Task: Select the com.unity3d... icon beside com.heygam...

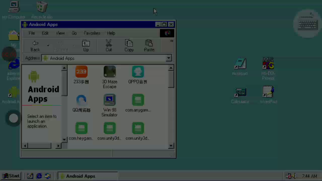Action: (110, 128)
